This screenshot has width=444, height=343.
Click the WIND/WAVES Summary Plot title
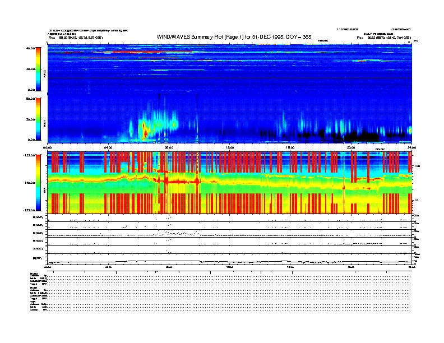pos(234,37)
